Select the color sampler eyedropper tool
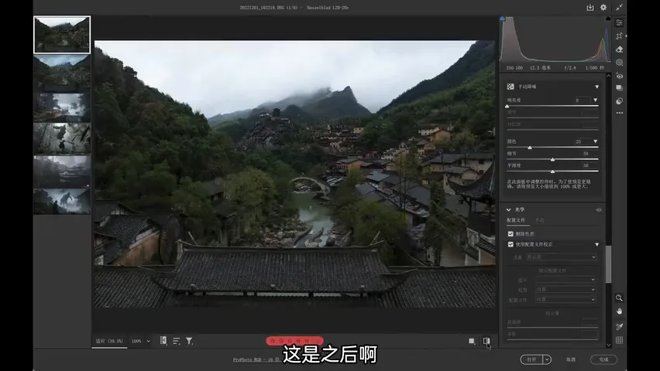The height and width of the screenshot is (371, 660). click(619, 326)
